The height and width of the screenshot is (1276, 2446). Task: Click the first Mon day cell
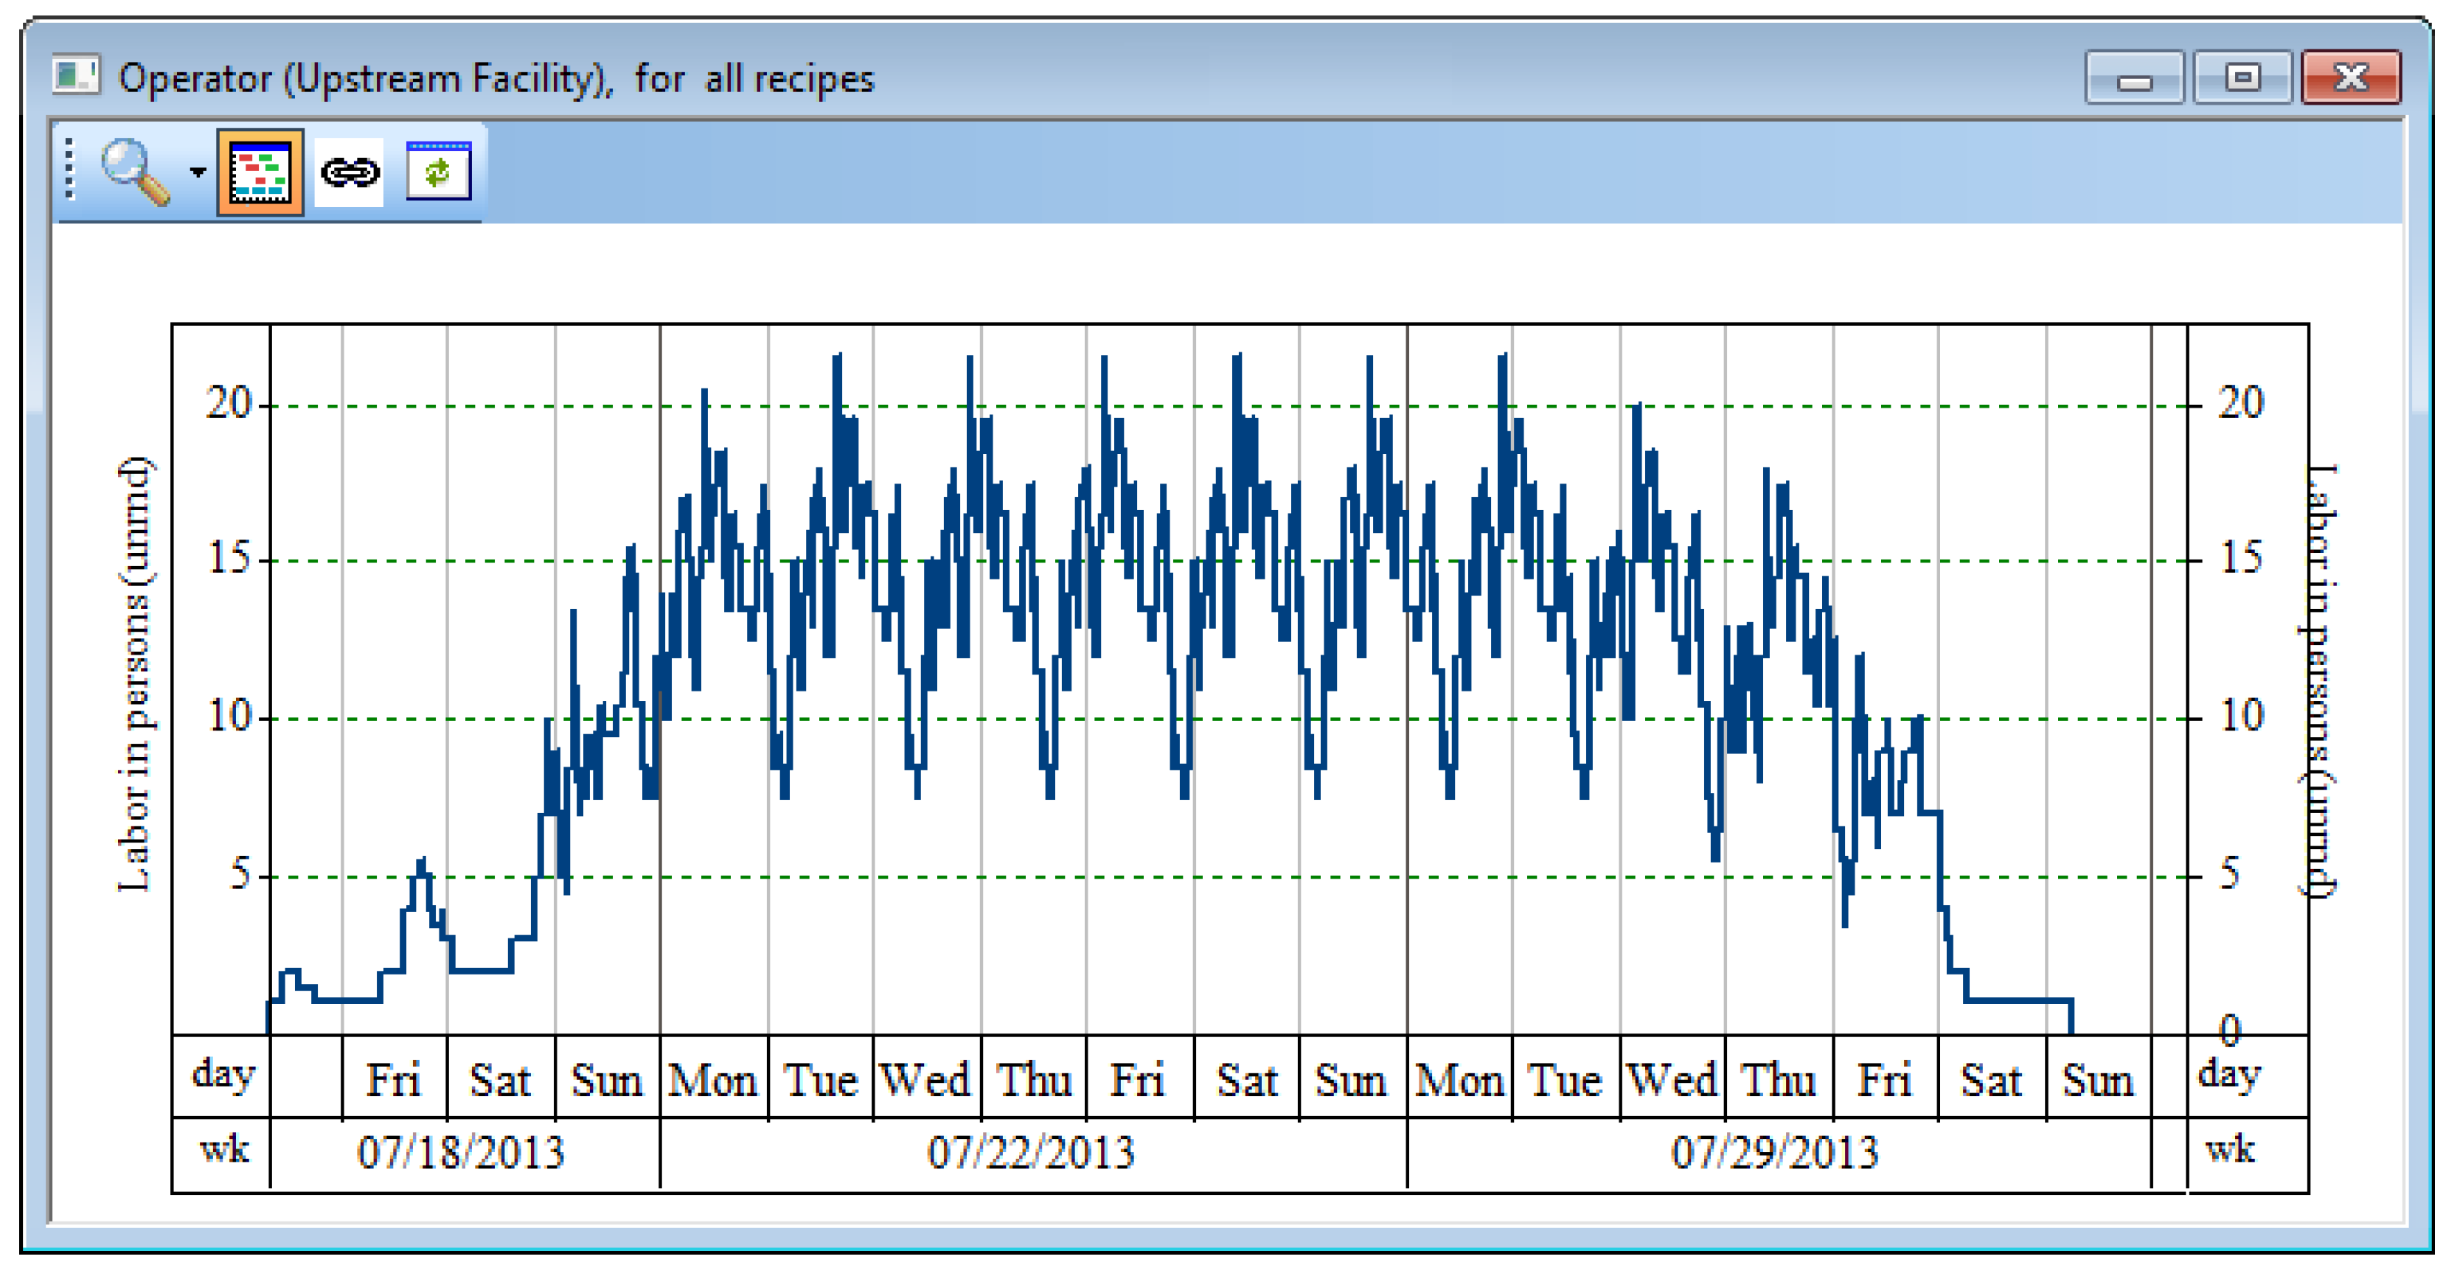(x=712, y=1081)
